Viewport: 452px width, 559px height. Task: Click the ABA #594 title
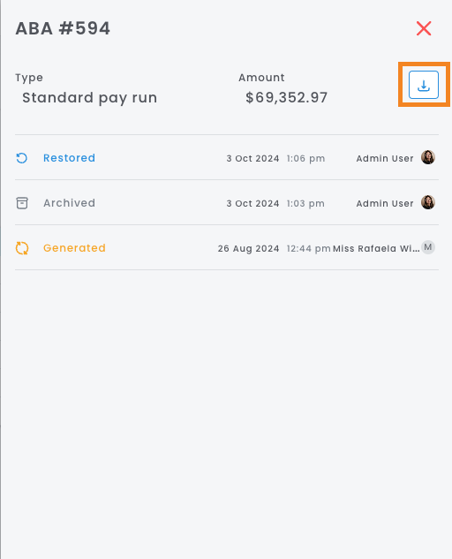click(x=63, y=28)
